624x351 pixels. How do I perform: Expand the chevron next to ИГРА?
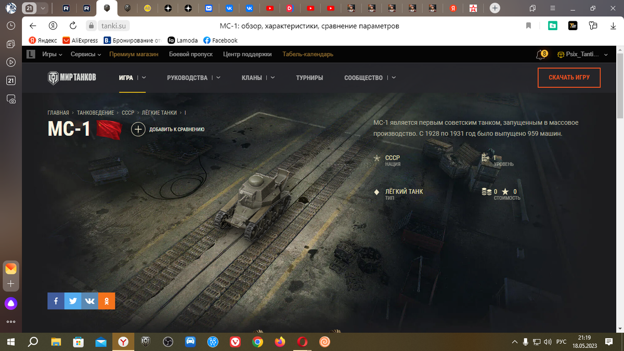[x=144, y=77]
